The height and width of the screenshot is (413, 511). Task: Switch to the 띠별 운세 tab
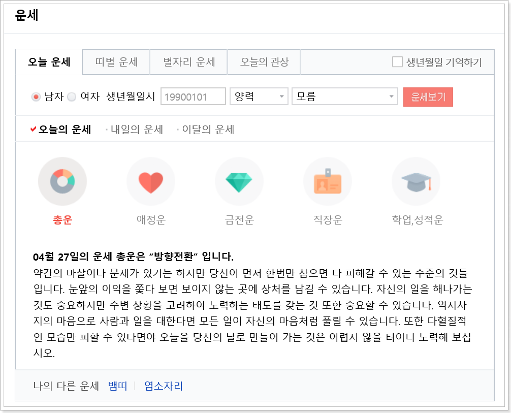tap(116, 62)
